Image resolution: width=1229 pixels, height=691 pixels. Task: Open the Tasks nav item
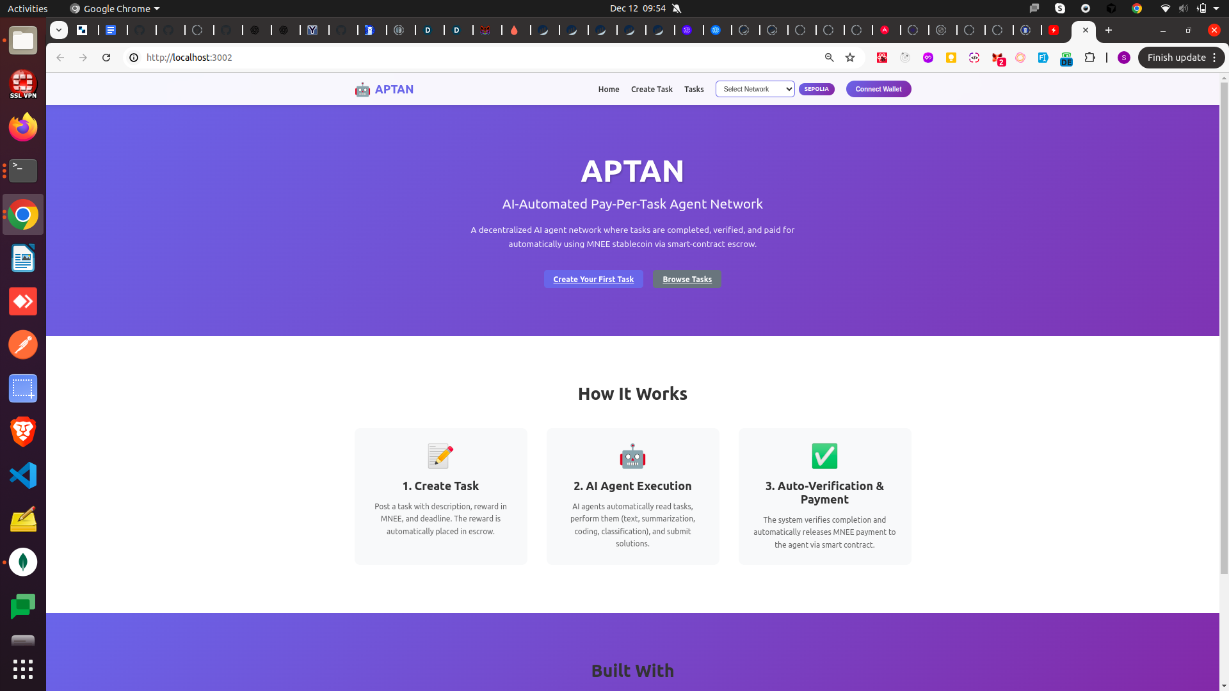point(693,90)
